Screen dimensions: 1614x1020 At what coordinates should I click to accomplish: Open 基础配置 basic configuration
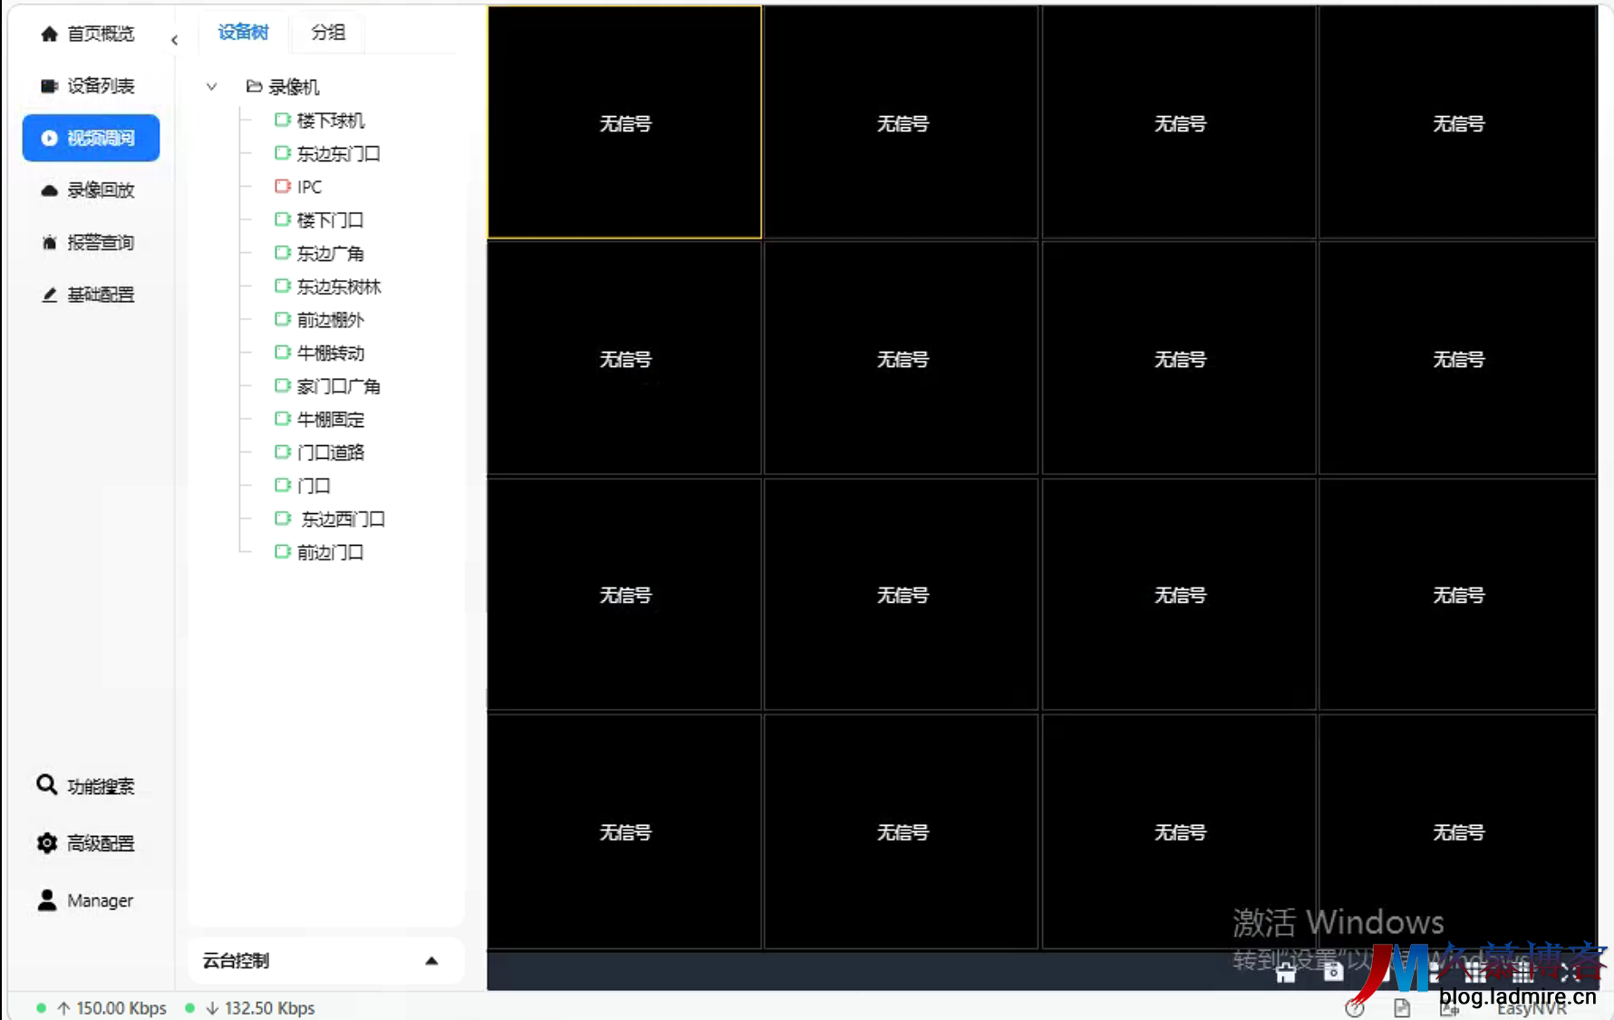click(x=88, y=295)
